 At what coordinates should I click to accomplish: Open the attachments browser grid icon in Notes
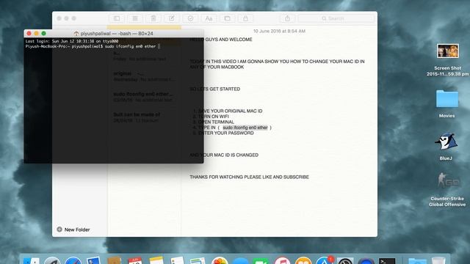click(135, 18)
